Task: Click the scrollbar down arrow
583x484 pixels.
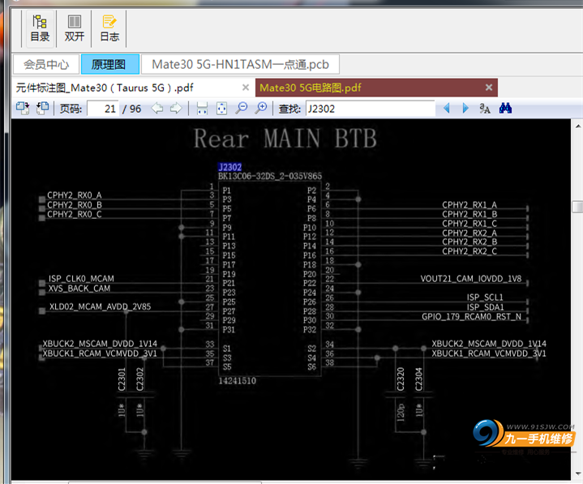Action: pyautogui.click(x=578, y=473)
